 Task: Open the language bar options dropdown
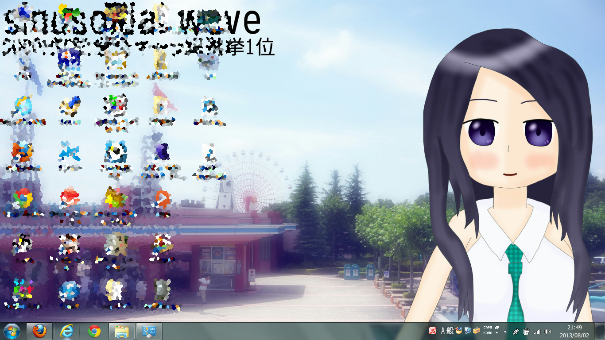(x=497, y=333)
